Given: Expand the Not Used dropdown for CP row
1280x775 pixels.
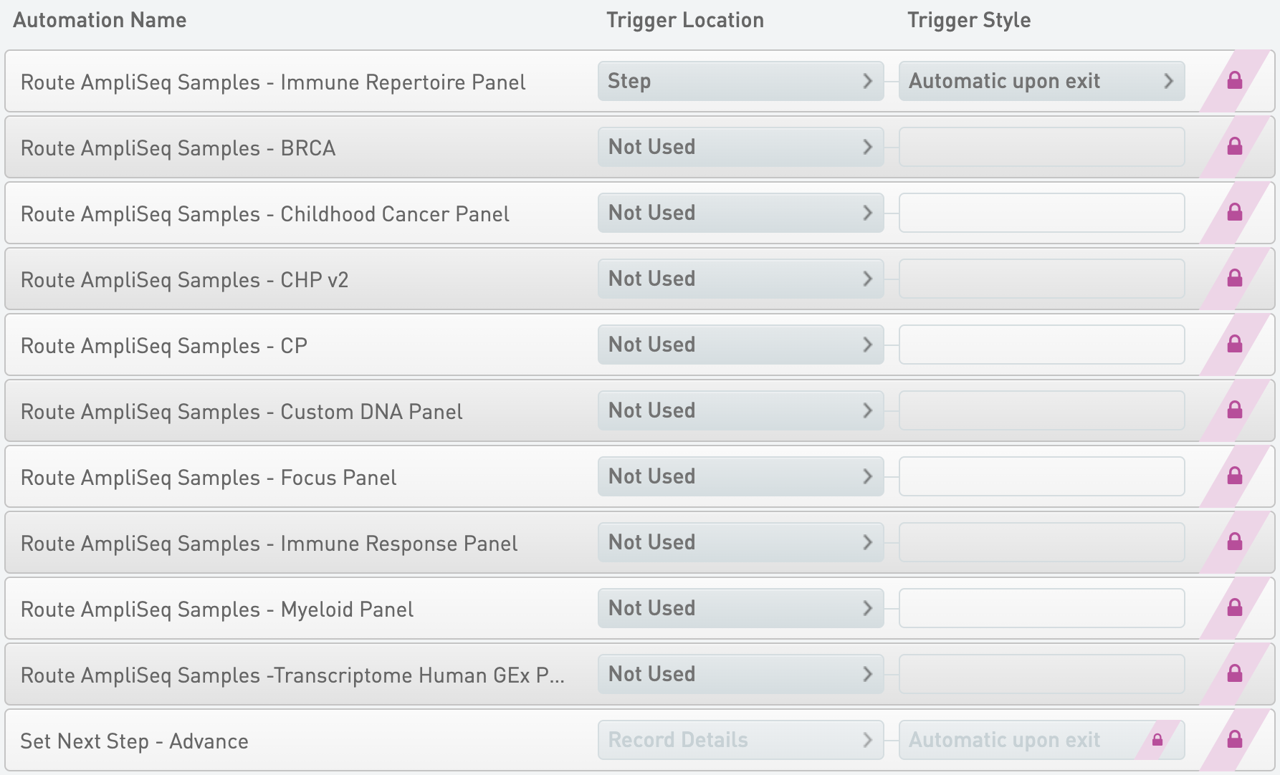Looking at the screenshot, I should click(x=740, y=345).
